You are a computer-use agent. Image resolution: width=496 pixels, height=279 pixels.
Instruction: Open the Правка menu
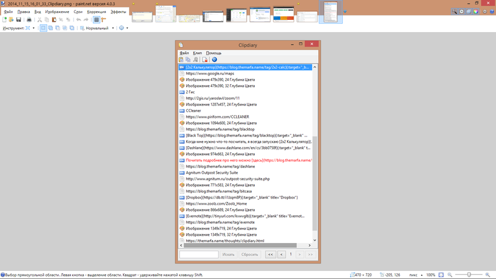click(24, 12)
